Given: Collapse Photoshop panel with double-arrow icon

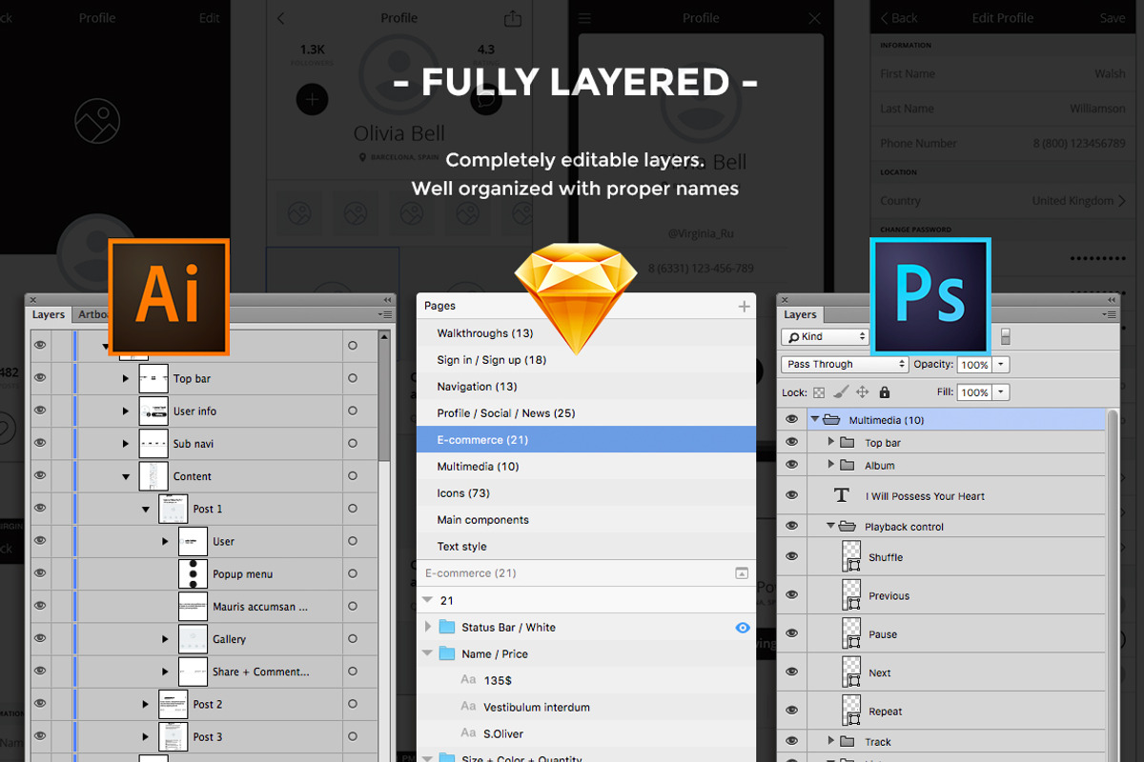Looking at the screenshot, I should tap(1112, 299).
